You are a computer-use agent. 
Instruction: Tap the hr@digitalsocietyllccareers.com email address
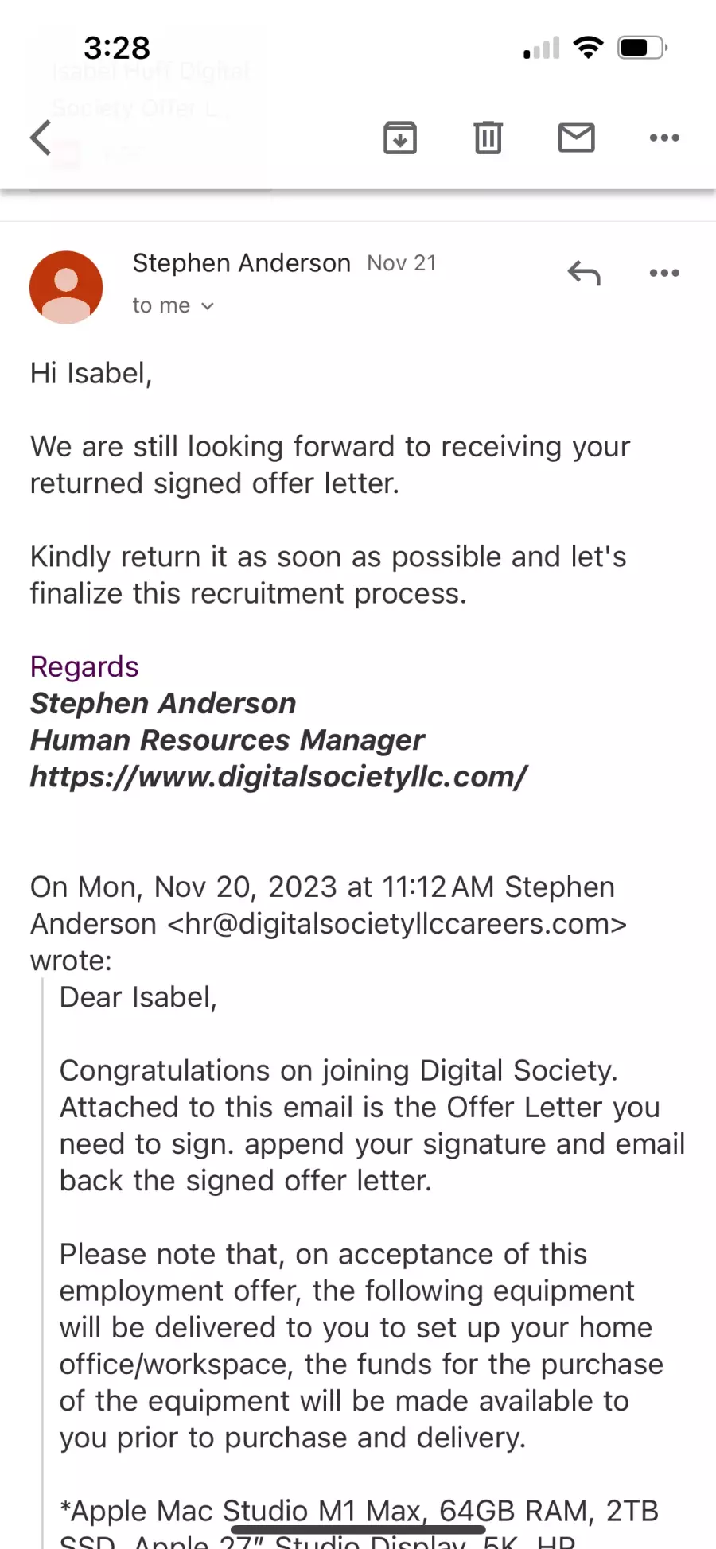(397, 923)
